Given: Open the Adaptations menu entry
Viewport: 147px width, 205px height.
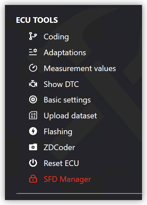Looking at the screenshot, I should (x=65, y=53).
